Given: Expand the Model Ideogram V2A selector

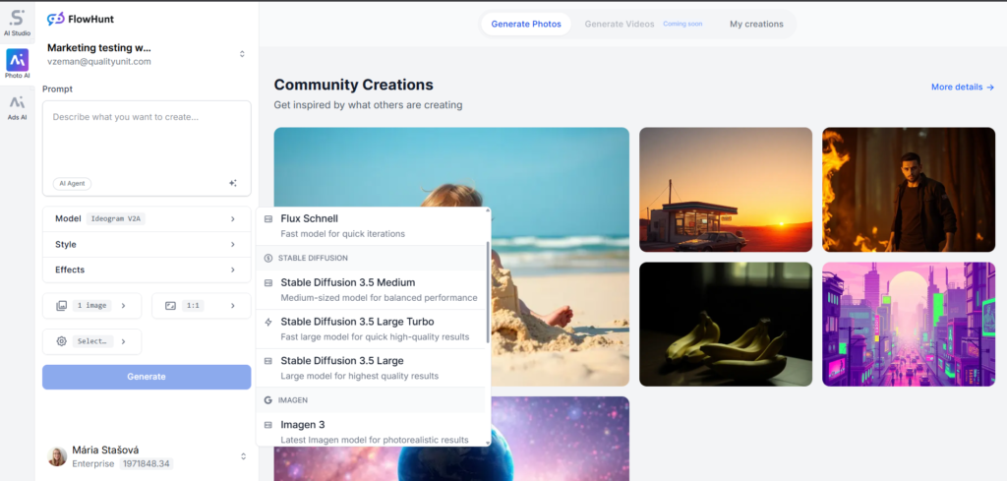Looking at the screenshot, I should (x=147, y=219).
